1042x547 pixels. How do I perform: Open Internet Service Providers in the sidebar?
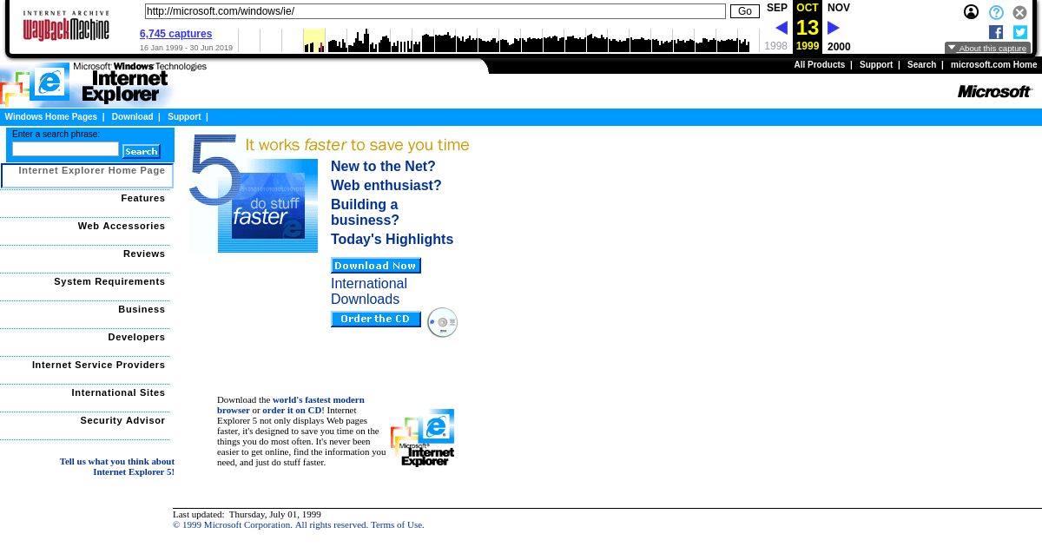point(99,365)
